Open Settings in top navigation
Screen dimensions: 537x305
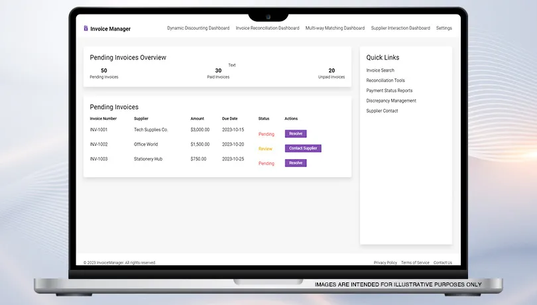tap(444, 29)
